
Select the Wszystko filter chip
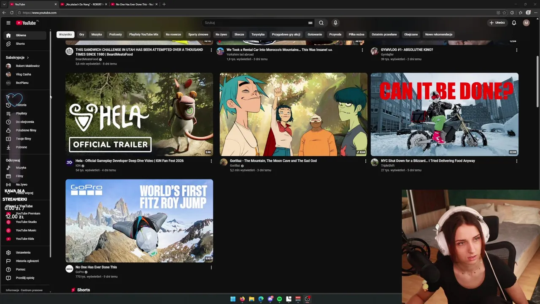[65, 35]
